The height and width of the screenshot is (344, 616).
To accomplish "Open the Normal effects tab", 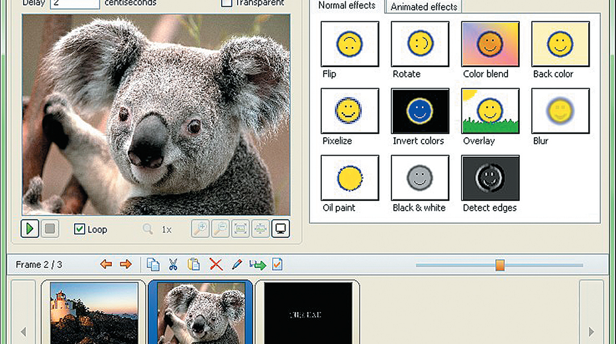I will 347,6.
